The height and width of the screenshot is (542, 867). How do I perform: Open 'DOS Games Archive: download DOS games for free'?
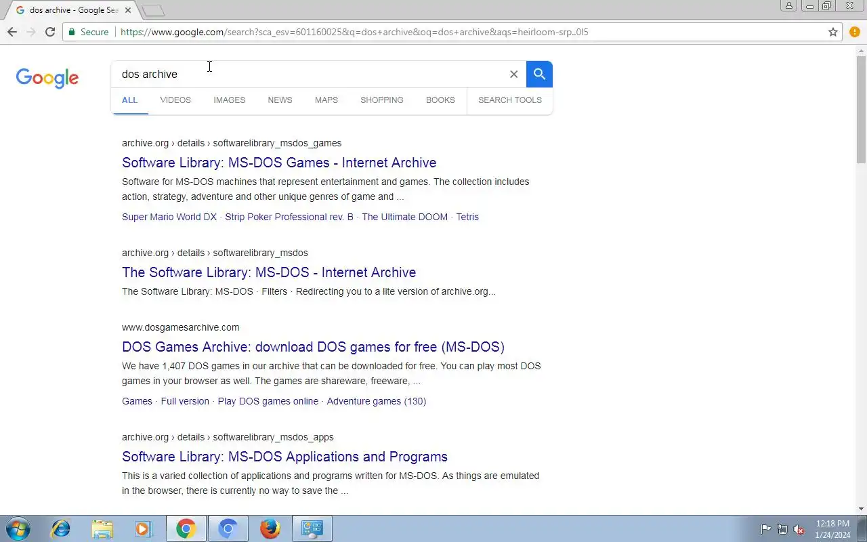click(x=313, y=347)
